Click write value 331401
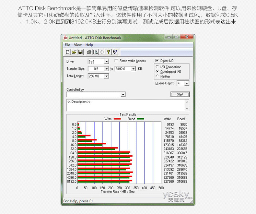 pos(169,173)
